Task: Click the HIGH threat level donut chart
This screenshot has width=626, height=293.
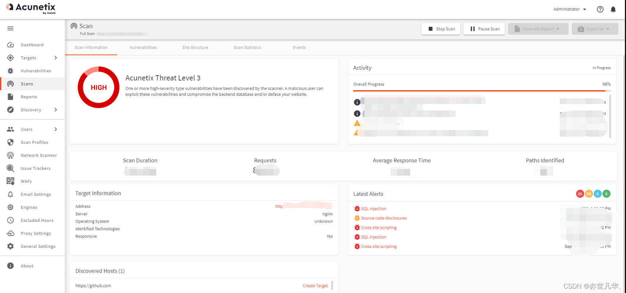Action: pos(99,87)
